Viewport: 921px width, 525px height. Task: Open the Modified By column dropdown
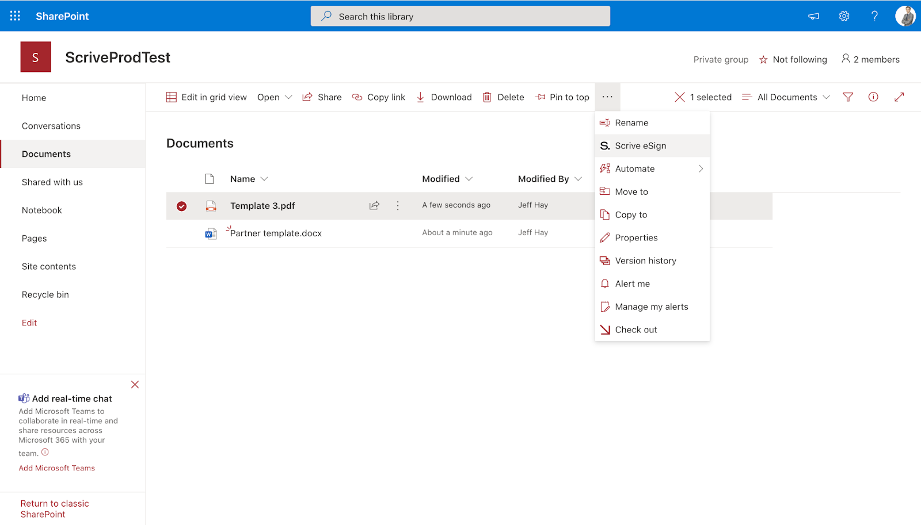click(x=550, y=179)
